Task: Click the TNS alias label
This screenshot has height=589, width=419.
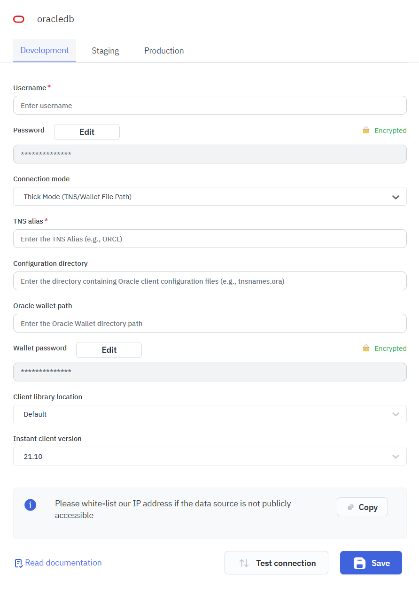Action: pos(28,221)
